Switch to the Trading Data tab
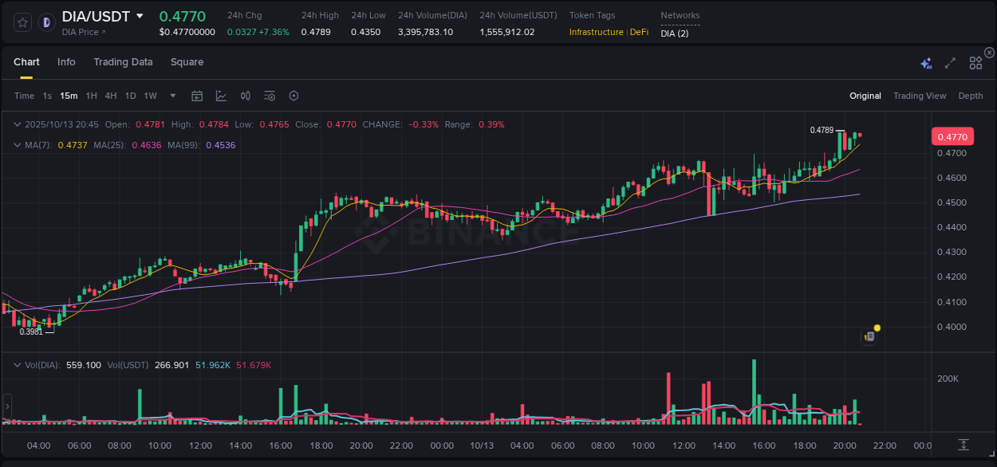997x467 pixels. point(123,62)
